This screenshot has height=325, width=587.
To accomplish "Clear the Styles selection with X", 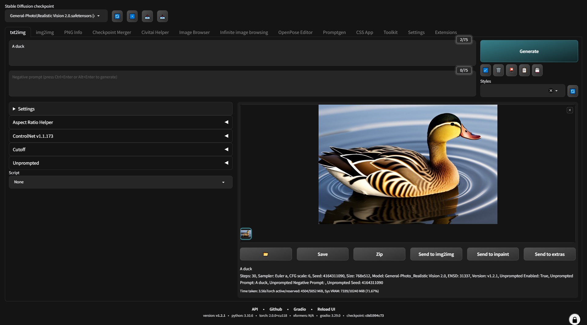I will [551, 91].
